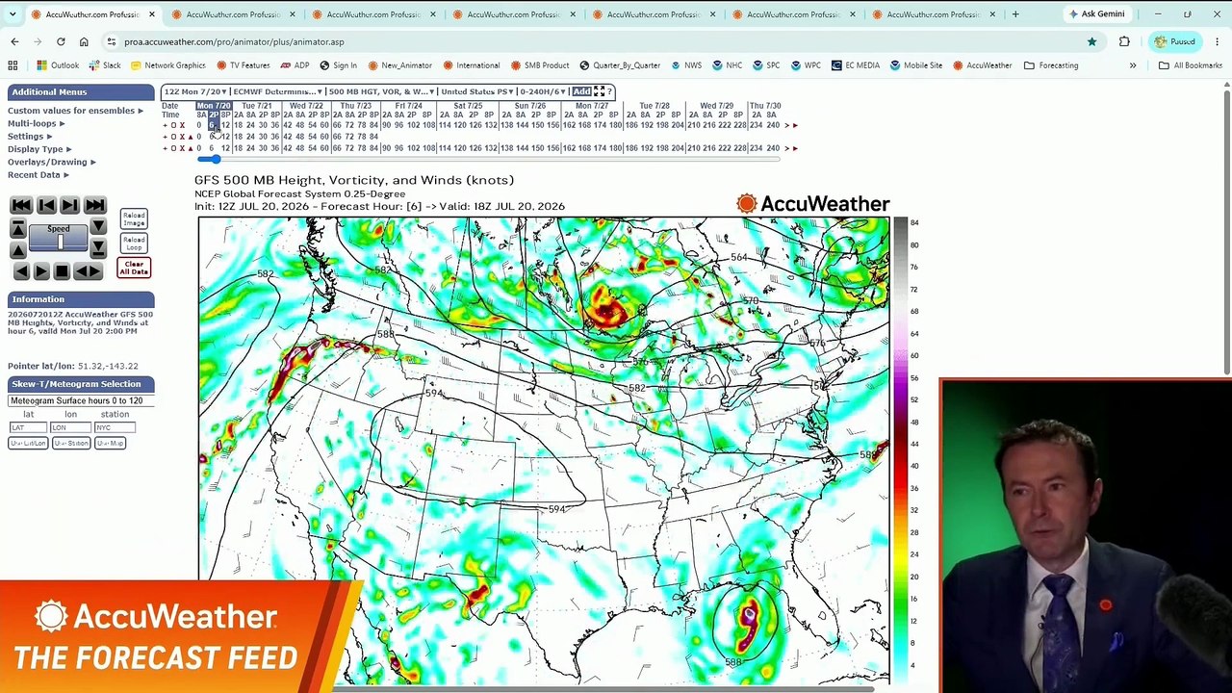
Task: Click Reload Loop button
Action: pos(134,243)
